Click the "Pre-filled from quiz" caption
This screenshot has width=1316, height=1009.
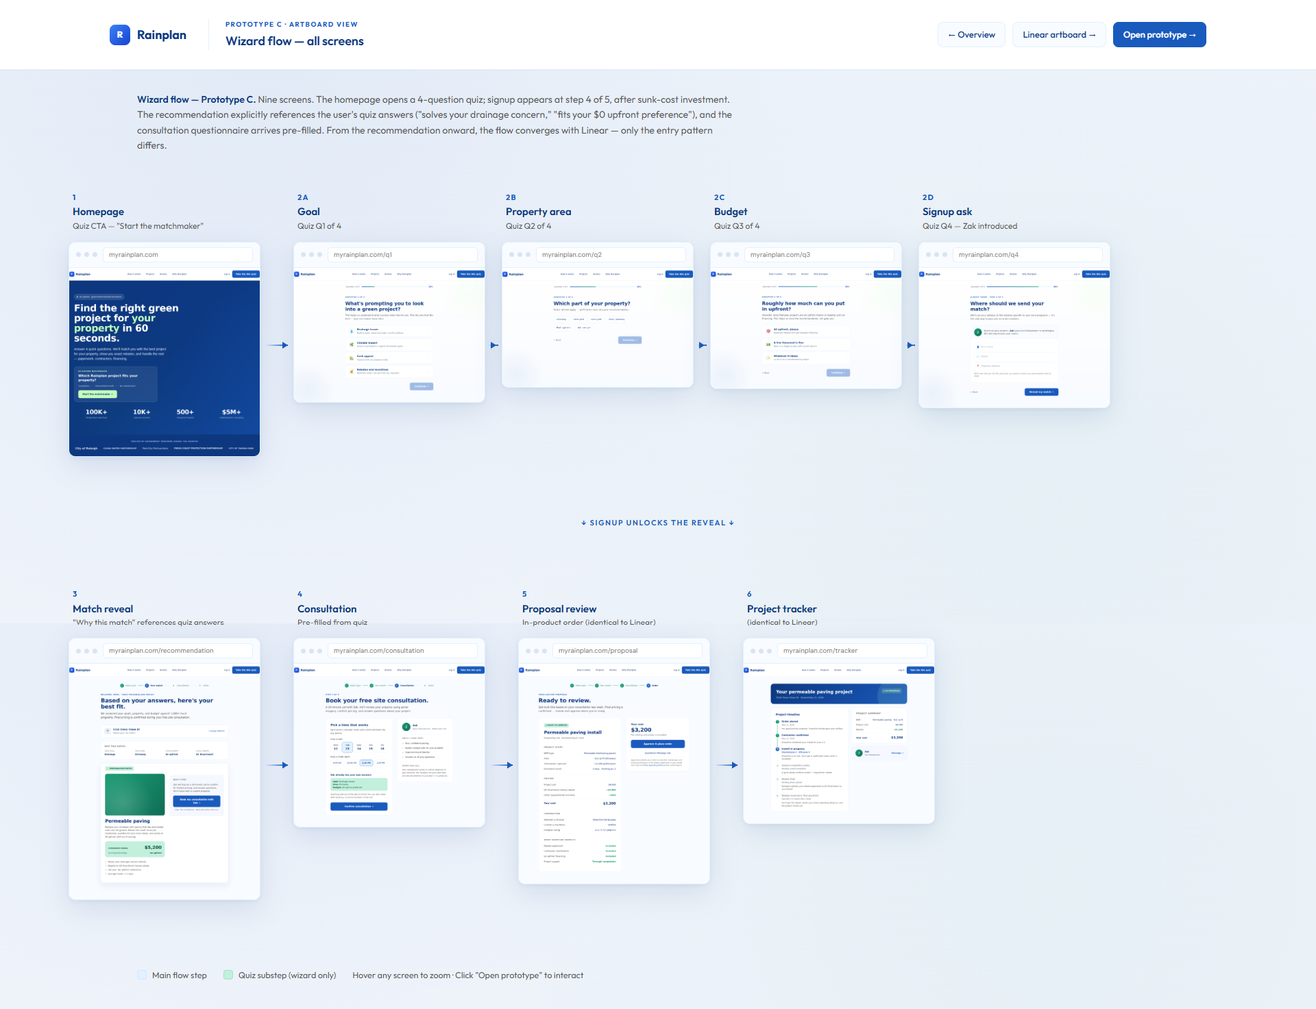click(x=332, y=623)
